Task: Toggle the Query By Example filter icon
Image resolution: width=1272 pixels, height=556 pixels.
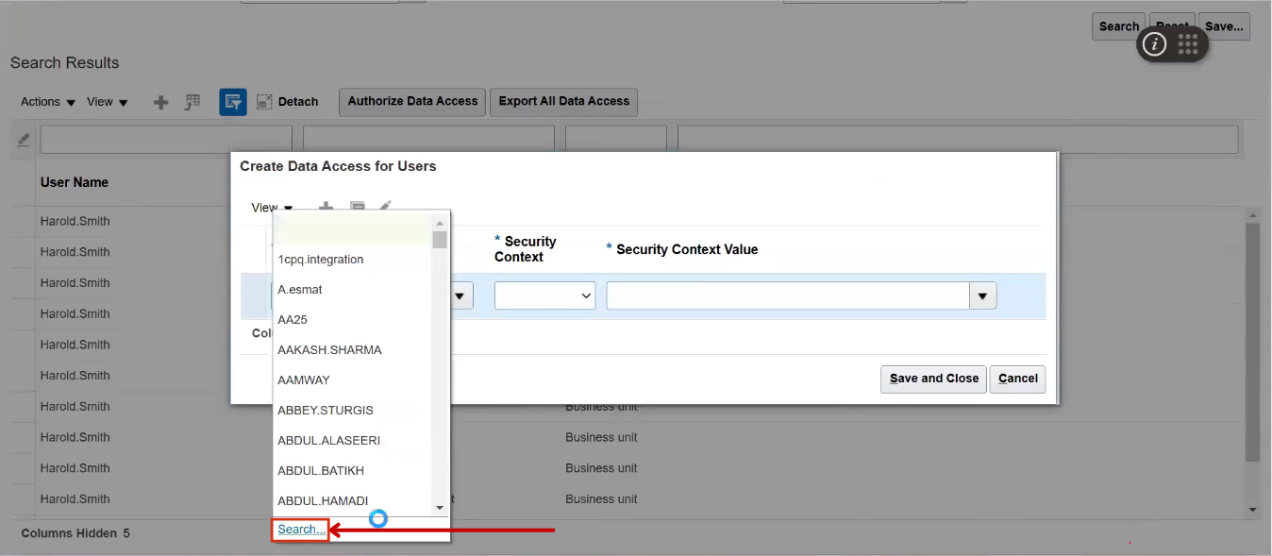Action: (232, 101)
